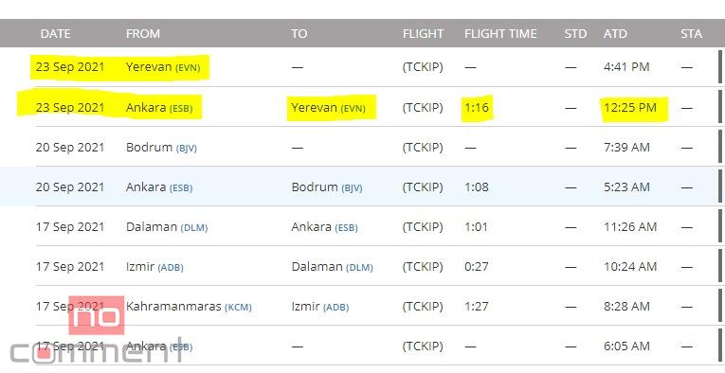725x373 pixels.
Task: Open the Yerevan (EVN) departure airport link
Action: [163, 67]
